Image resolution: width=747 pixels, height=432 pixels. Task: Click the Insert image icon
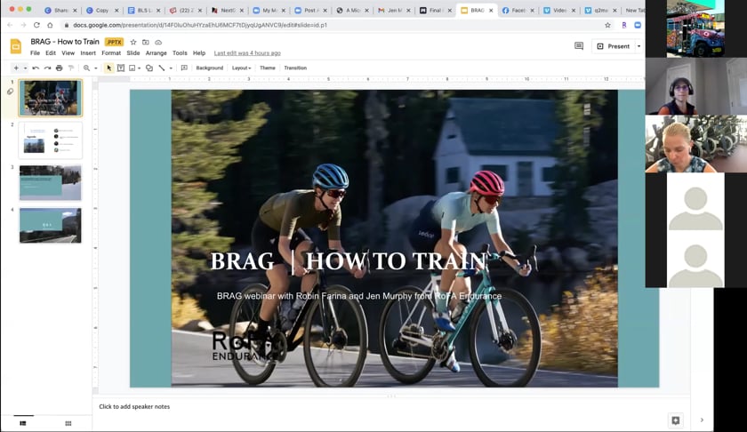[133, 68]
